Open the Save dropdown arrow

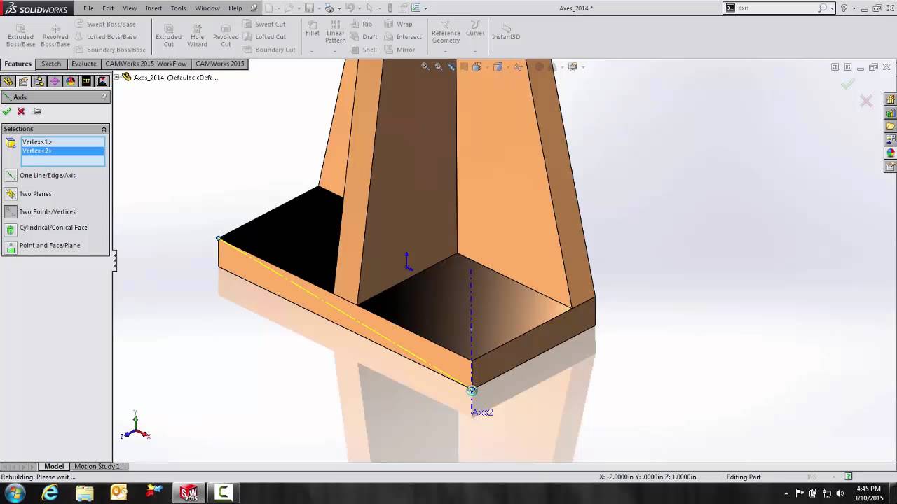(x=317, y=8)
